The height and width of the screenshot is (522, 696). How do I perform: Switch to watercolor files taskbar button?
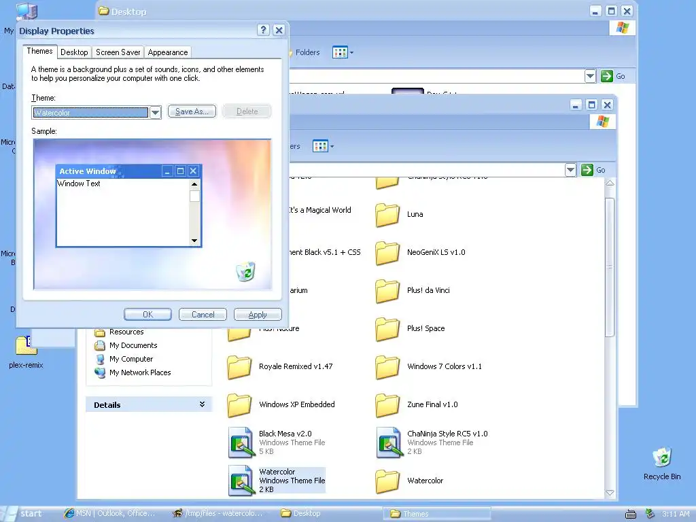tap(219, 514)
